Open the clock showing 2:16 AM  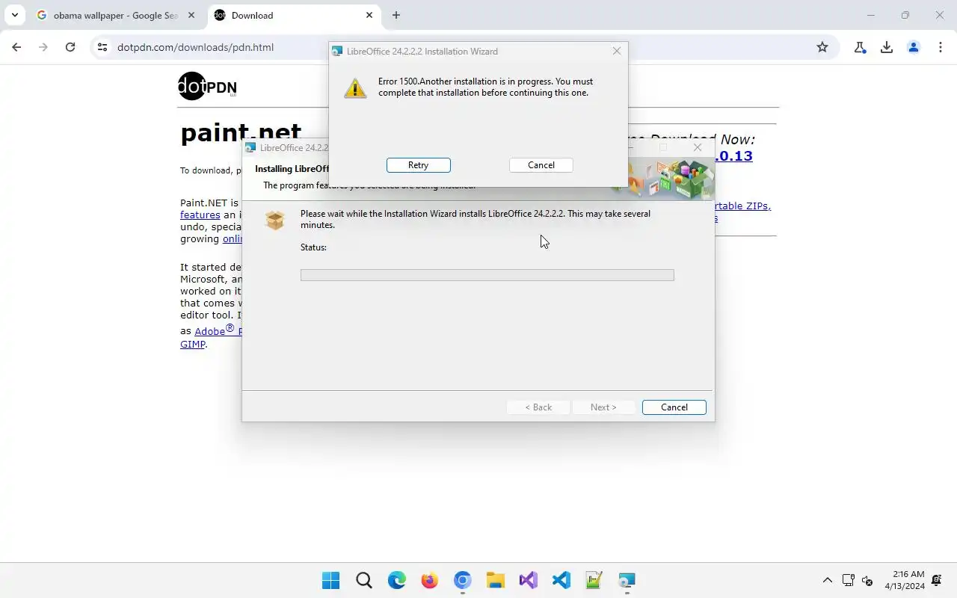pyautogui.click(x=905, y=580)
